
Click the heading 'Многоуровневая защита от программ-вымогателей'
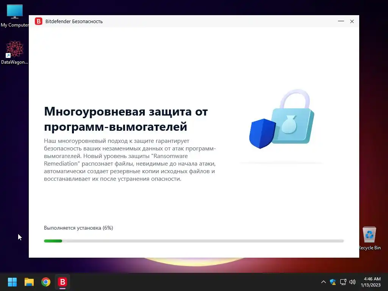126,119
